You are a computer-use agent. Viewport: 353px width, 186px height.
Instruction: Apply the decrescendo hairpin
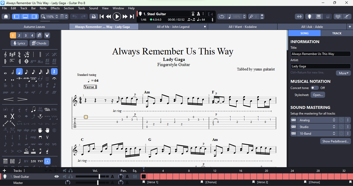(22, 99)
